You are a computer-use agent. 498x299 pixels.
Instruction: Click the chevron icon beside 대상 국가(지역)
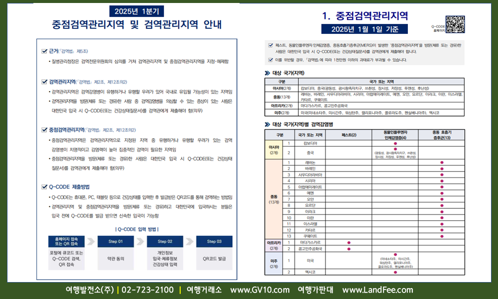point(268,73)
